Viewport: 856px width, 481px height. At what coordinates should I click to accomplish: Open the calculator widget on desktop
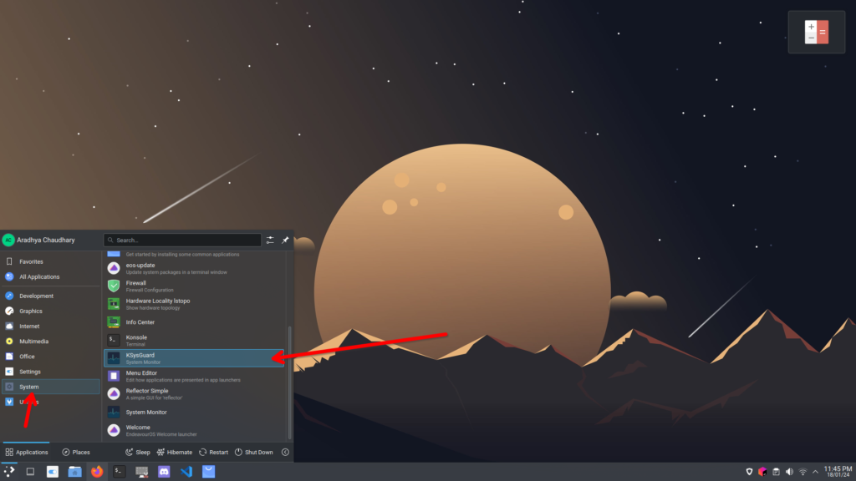[x=817, y=33]
